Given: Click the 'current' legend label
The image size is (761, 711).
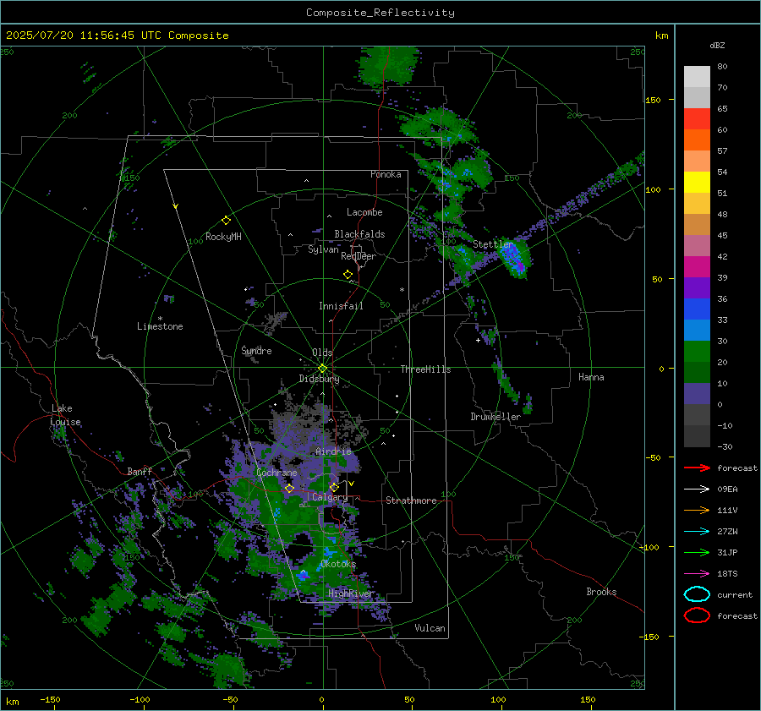Looking at the screenshot, I should pos(734,595).
